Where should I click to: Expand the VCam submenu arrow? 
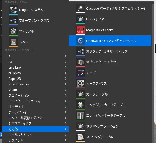point(65,90)
